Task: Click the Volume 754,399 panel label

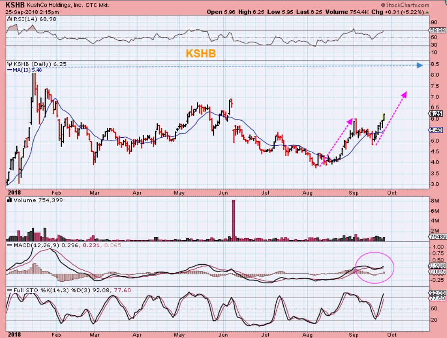Action: [38, 200]
